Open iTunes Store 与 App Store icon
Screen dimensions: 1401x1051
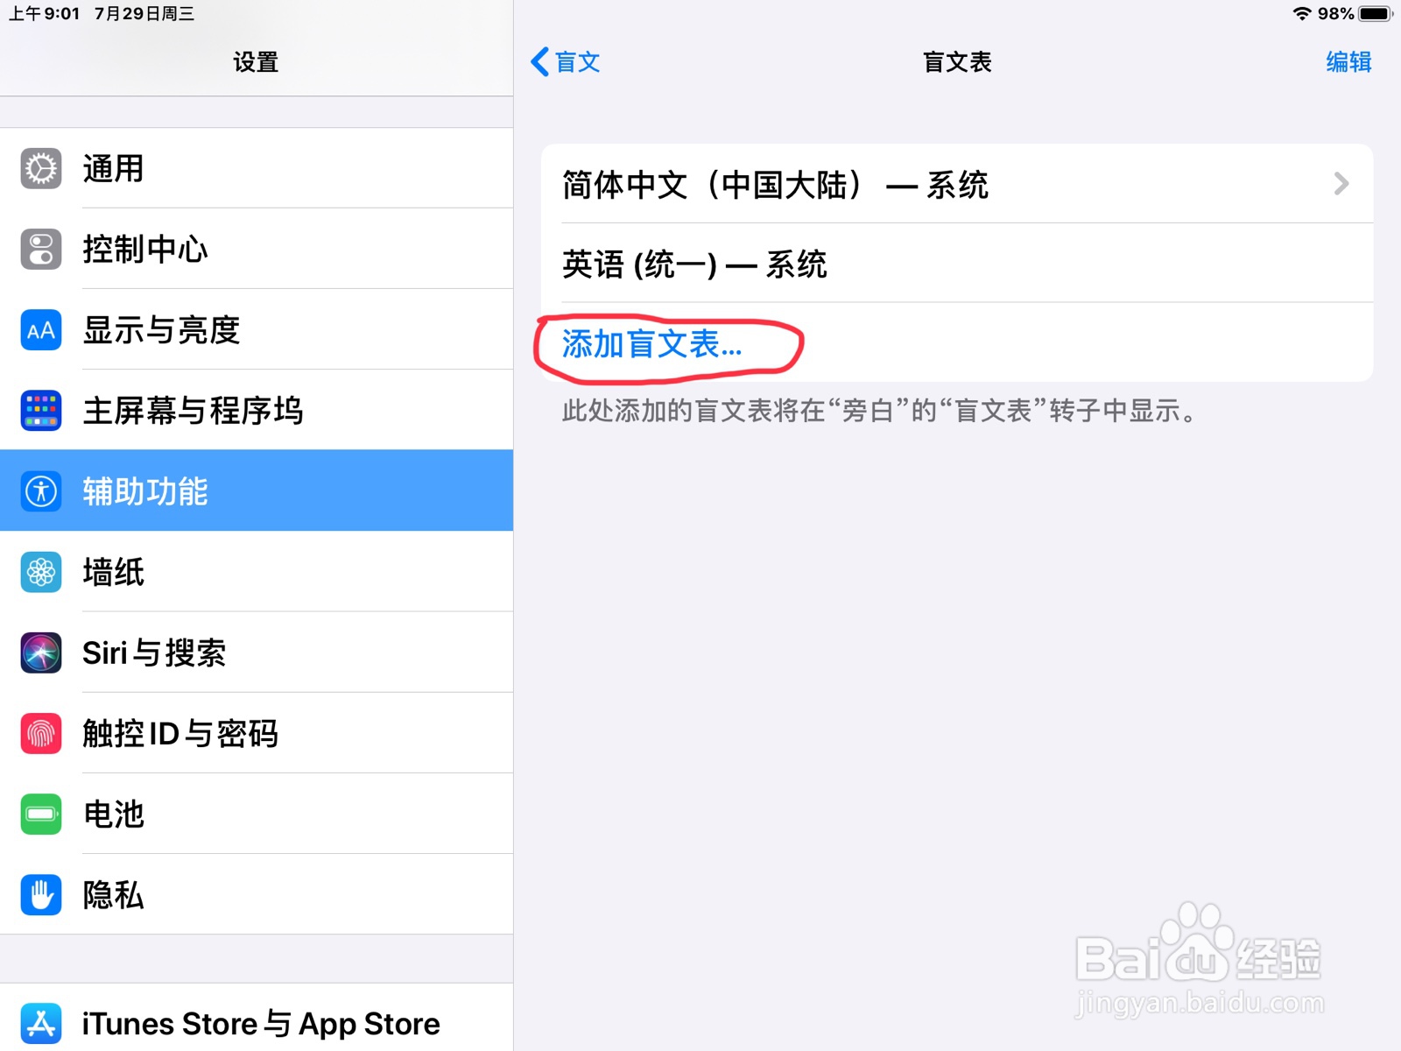pyautogui.click(x=41, y=1023)
